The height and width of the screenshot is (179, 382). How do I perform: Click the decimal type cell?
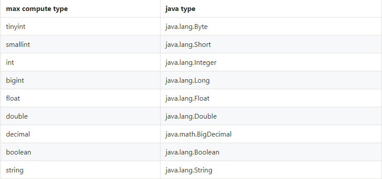click(x=80, y=134)
